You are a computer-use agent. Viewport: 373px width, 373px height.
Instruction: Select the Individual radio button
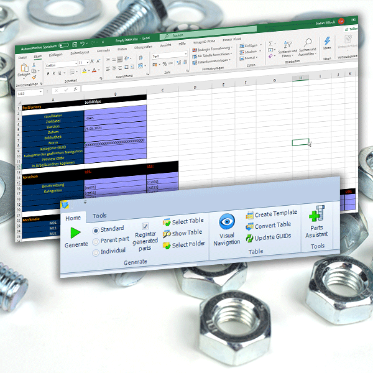point(96,252)
